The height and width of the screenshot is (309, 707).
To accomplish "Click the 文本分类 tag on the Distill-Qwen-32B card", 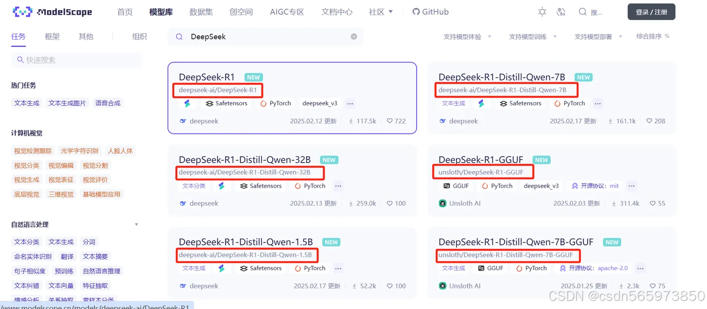I will pyautogui.click(x=194, y=186).
